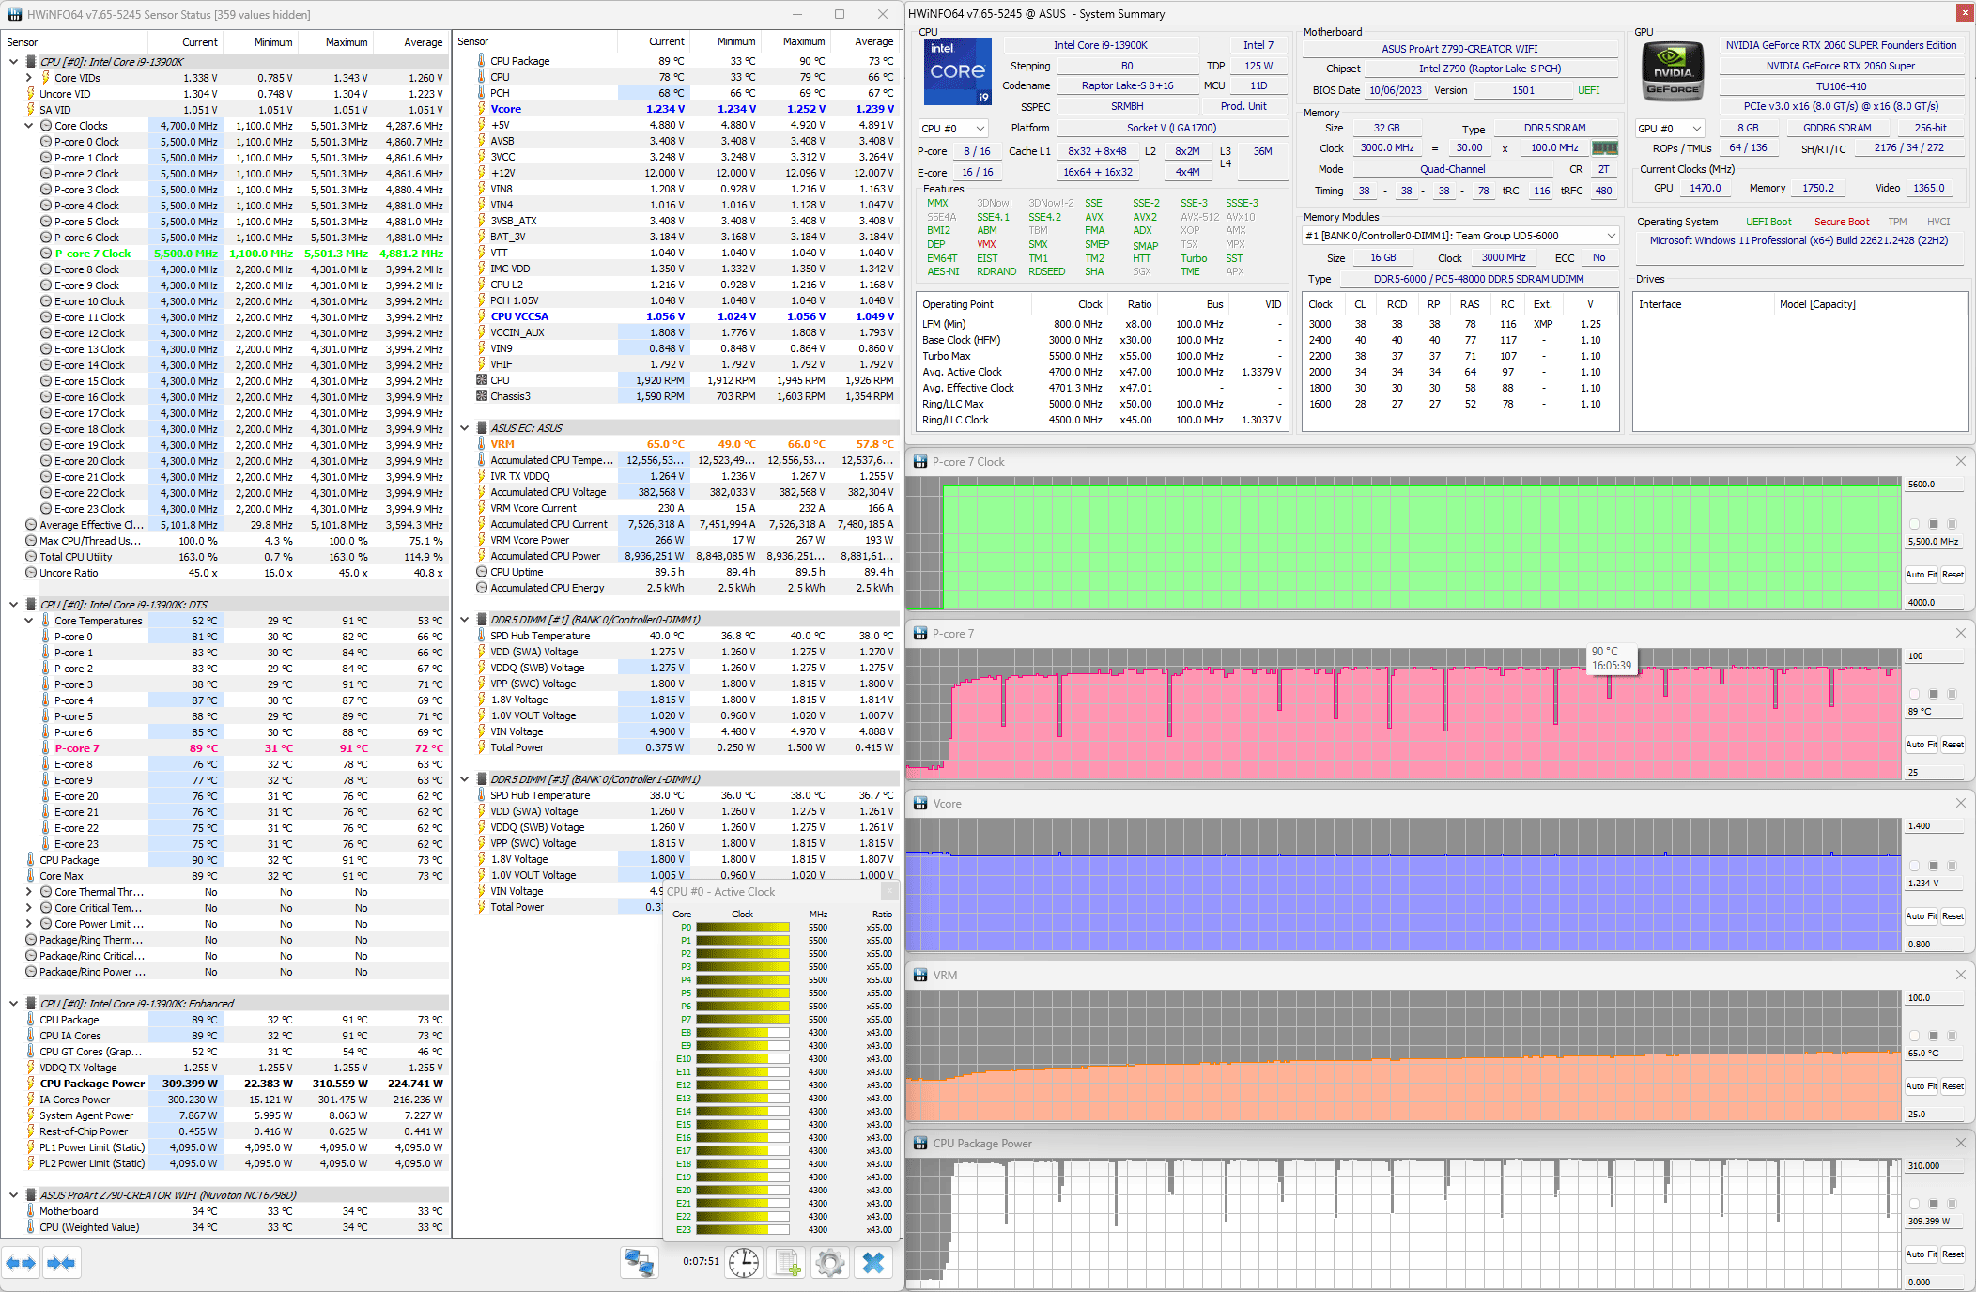Collapse the Core Temperatures tree node
This screenshot has height=1292, width=1976.
29,621
